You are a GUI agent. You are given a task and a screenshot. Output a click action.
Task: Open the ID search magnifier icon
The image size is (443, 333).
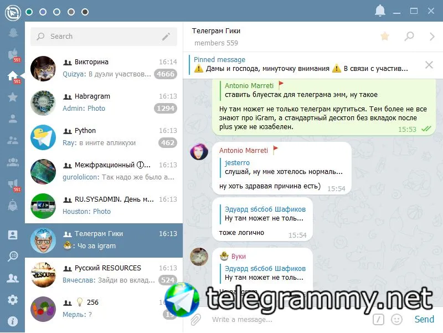click(x=13, y=256)
